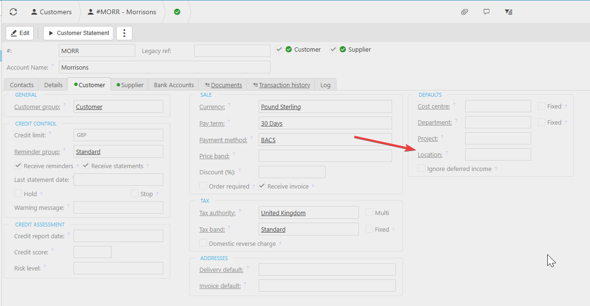The width and height of the screenshot is (590, 306).
Task: Open the Transaction history tab
Action: (281, 85)
